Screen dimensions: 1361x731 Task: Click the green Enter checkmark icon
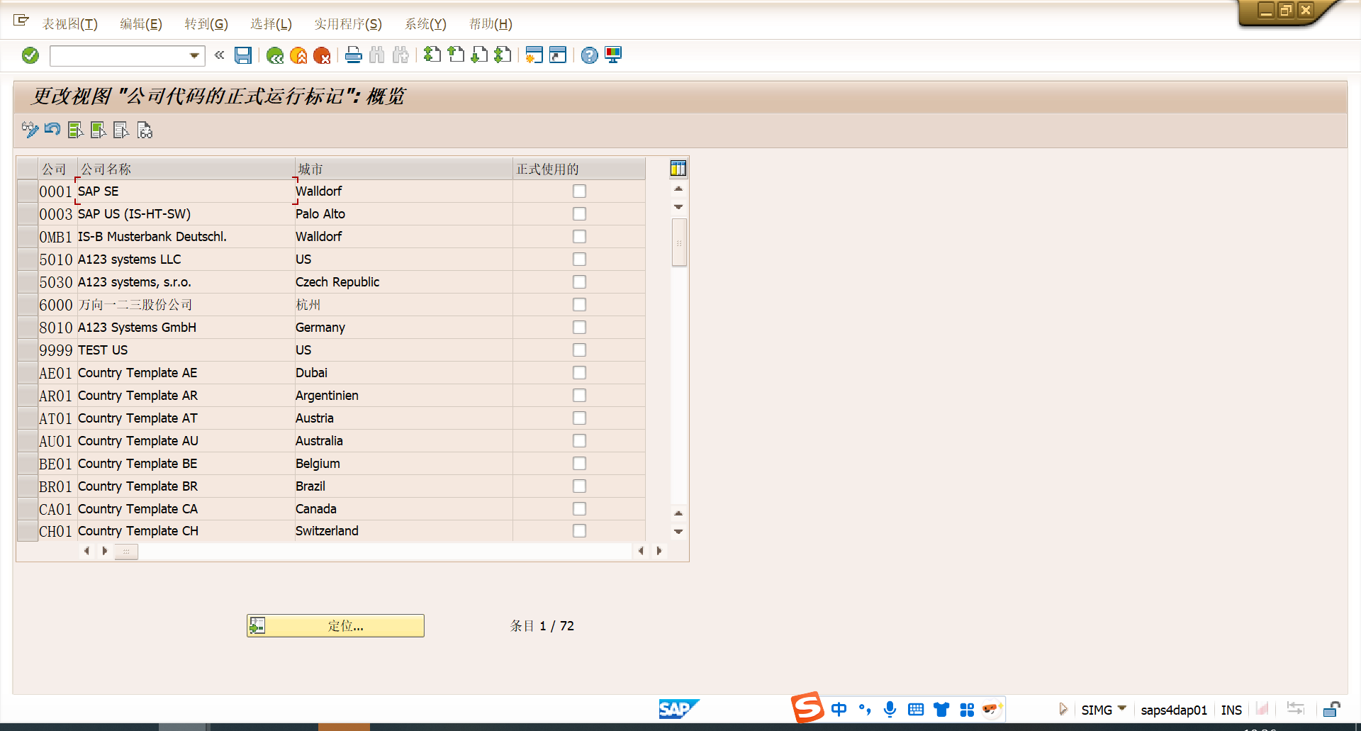[30, 55]
